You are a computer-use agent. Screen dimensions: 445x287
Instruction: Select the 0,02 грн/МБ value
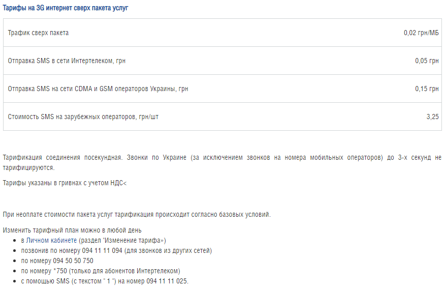tap(421, 33)
